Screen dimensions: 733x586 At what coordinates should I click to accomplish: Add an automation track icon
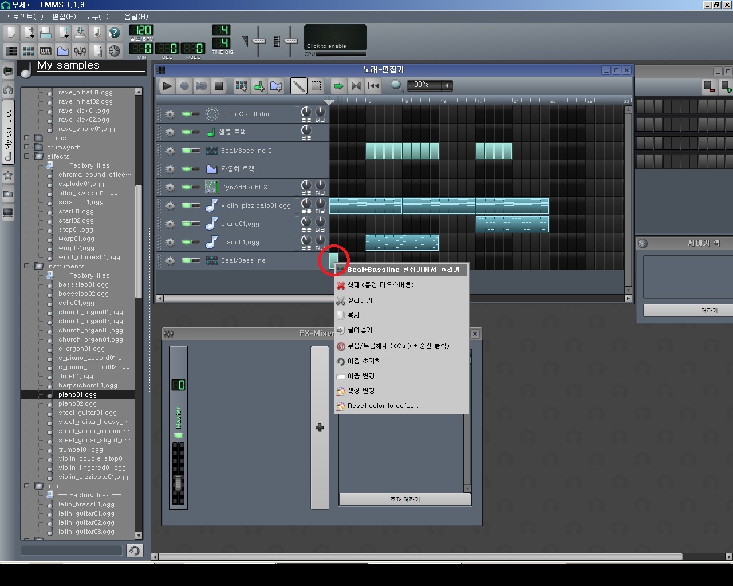275,86
